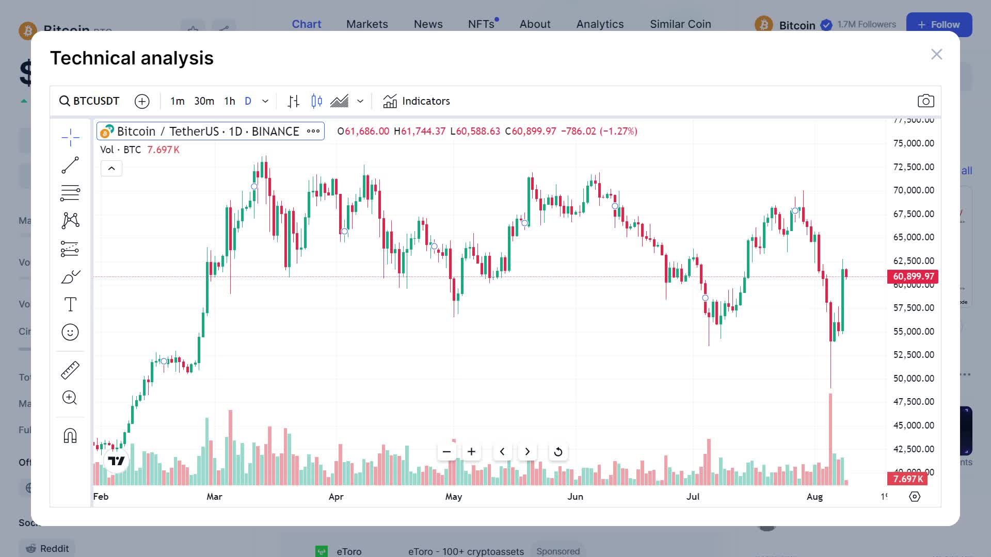Open the emoji icons tool

(70, 332)
